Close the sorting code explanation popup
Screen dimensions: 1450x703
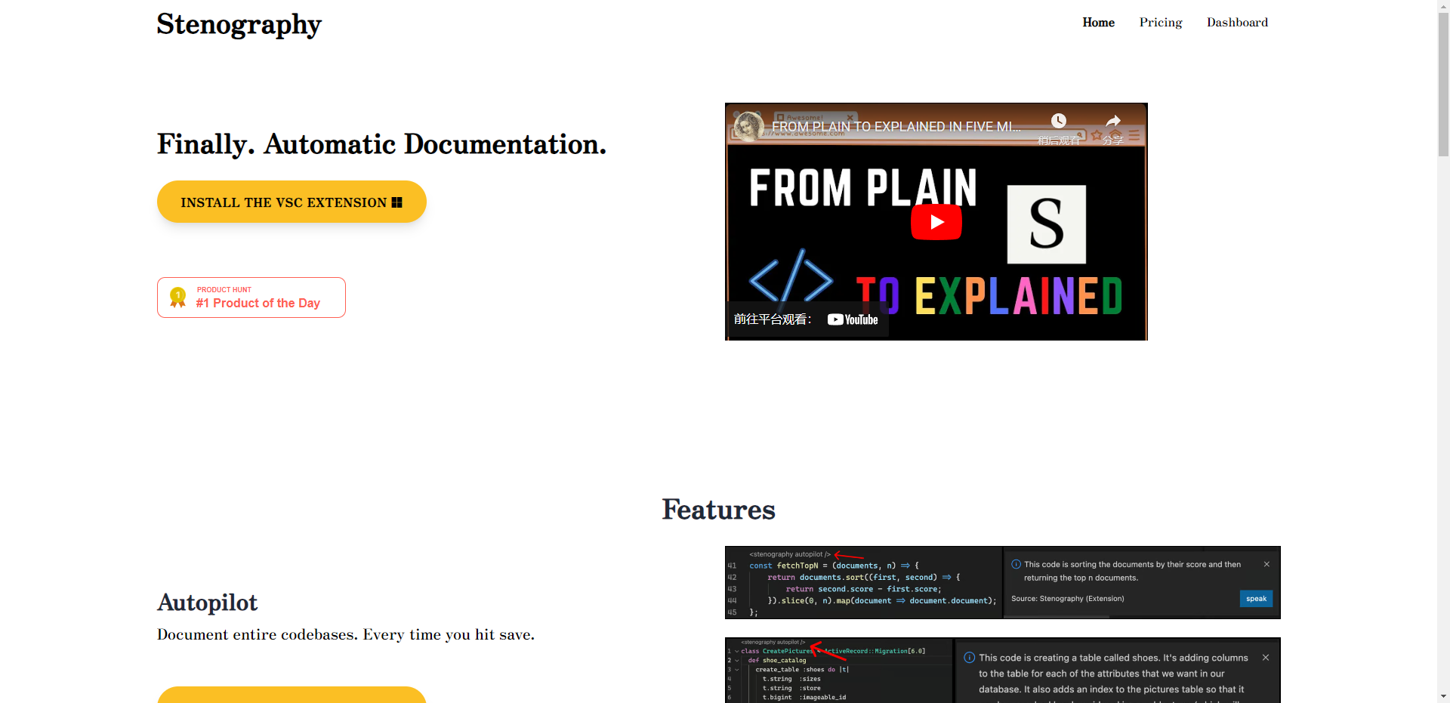(x=1266, y=564)
